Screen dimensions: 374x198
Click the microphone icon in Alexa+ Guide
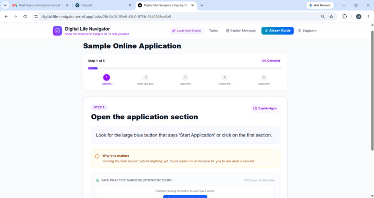266,31
